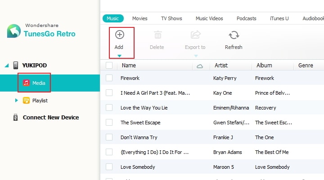
Task: Check the Love the Way You Lie checkbox
Action: (x=109, y=108)
